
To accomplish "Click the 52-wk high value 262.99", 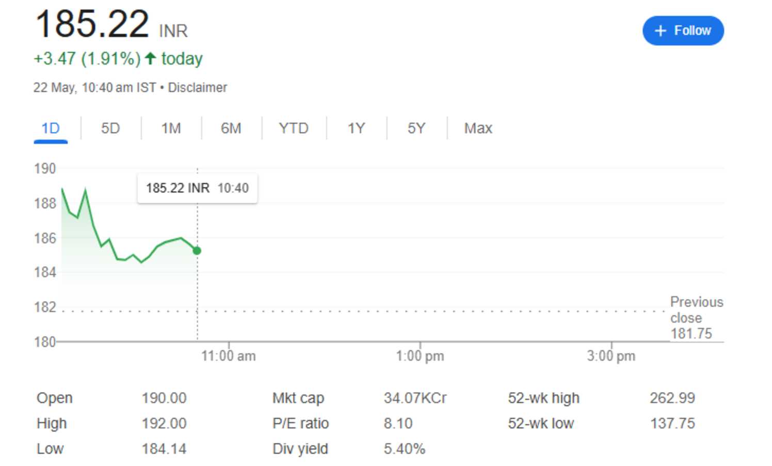I will [x=672, y=397].
